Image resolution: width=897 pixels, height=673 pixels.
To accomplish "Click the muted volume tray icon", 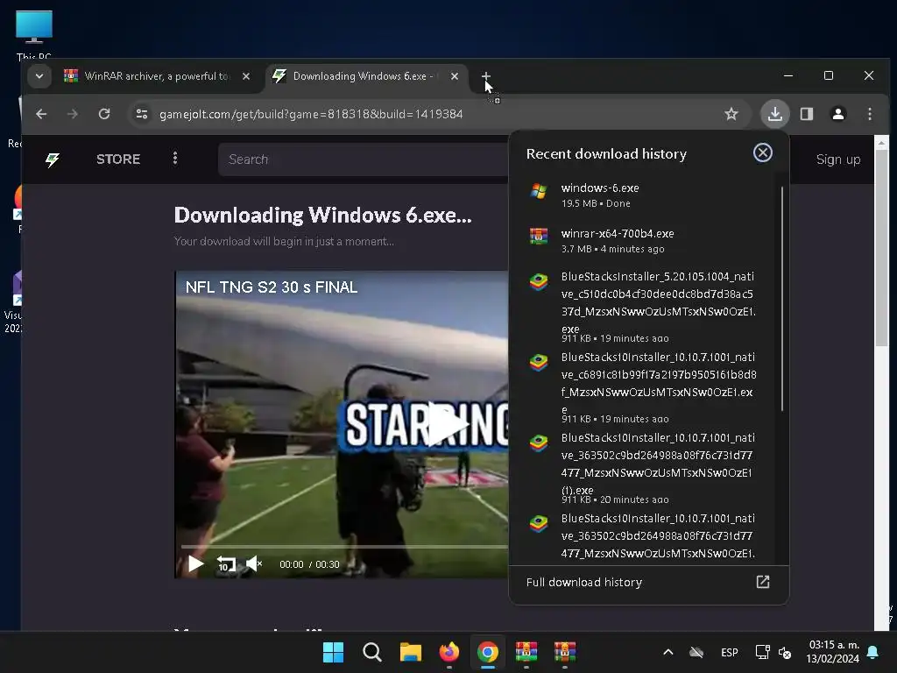I will coord(785,652).
